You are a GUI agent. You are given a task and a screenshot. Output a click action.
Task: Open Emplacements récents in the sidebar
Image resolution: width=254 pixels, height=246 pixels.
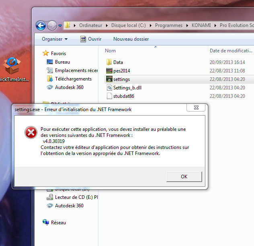pyautogui.click(x=76, y=70)
